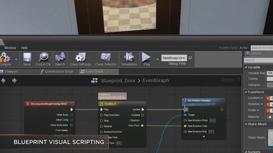Open the NewBlueprint debug filter dropdown

(x=174, y=58)
